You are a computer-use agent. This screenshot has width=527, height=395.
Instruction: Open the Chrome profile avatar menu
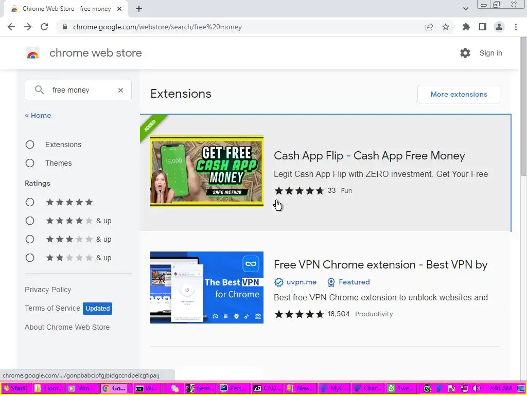pos(499,27)
